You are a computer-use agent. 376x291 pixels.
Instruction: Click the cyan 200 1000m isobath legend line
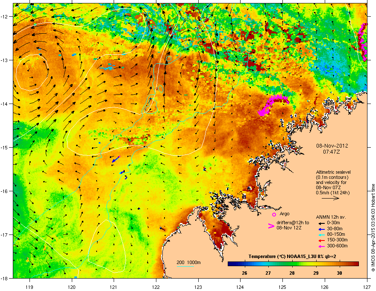coord(185,266)
